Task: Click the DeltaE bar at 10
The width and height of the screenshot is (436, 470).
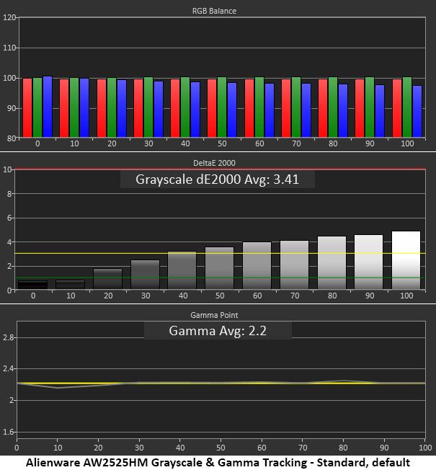Action: pyautogui.click(x=71, y=285)
